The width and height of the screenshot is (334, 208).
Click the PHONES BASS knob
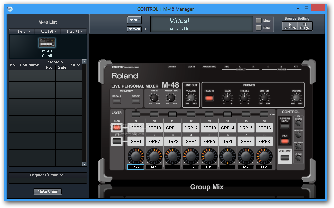(227, 98)
